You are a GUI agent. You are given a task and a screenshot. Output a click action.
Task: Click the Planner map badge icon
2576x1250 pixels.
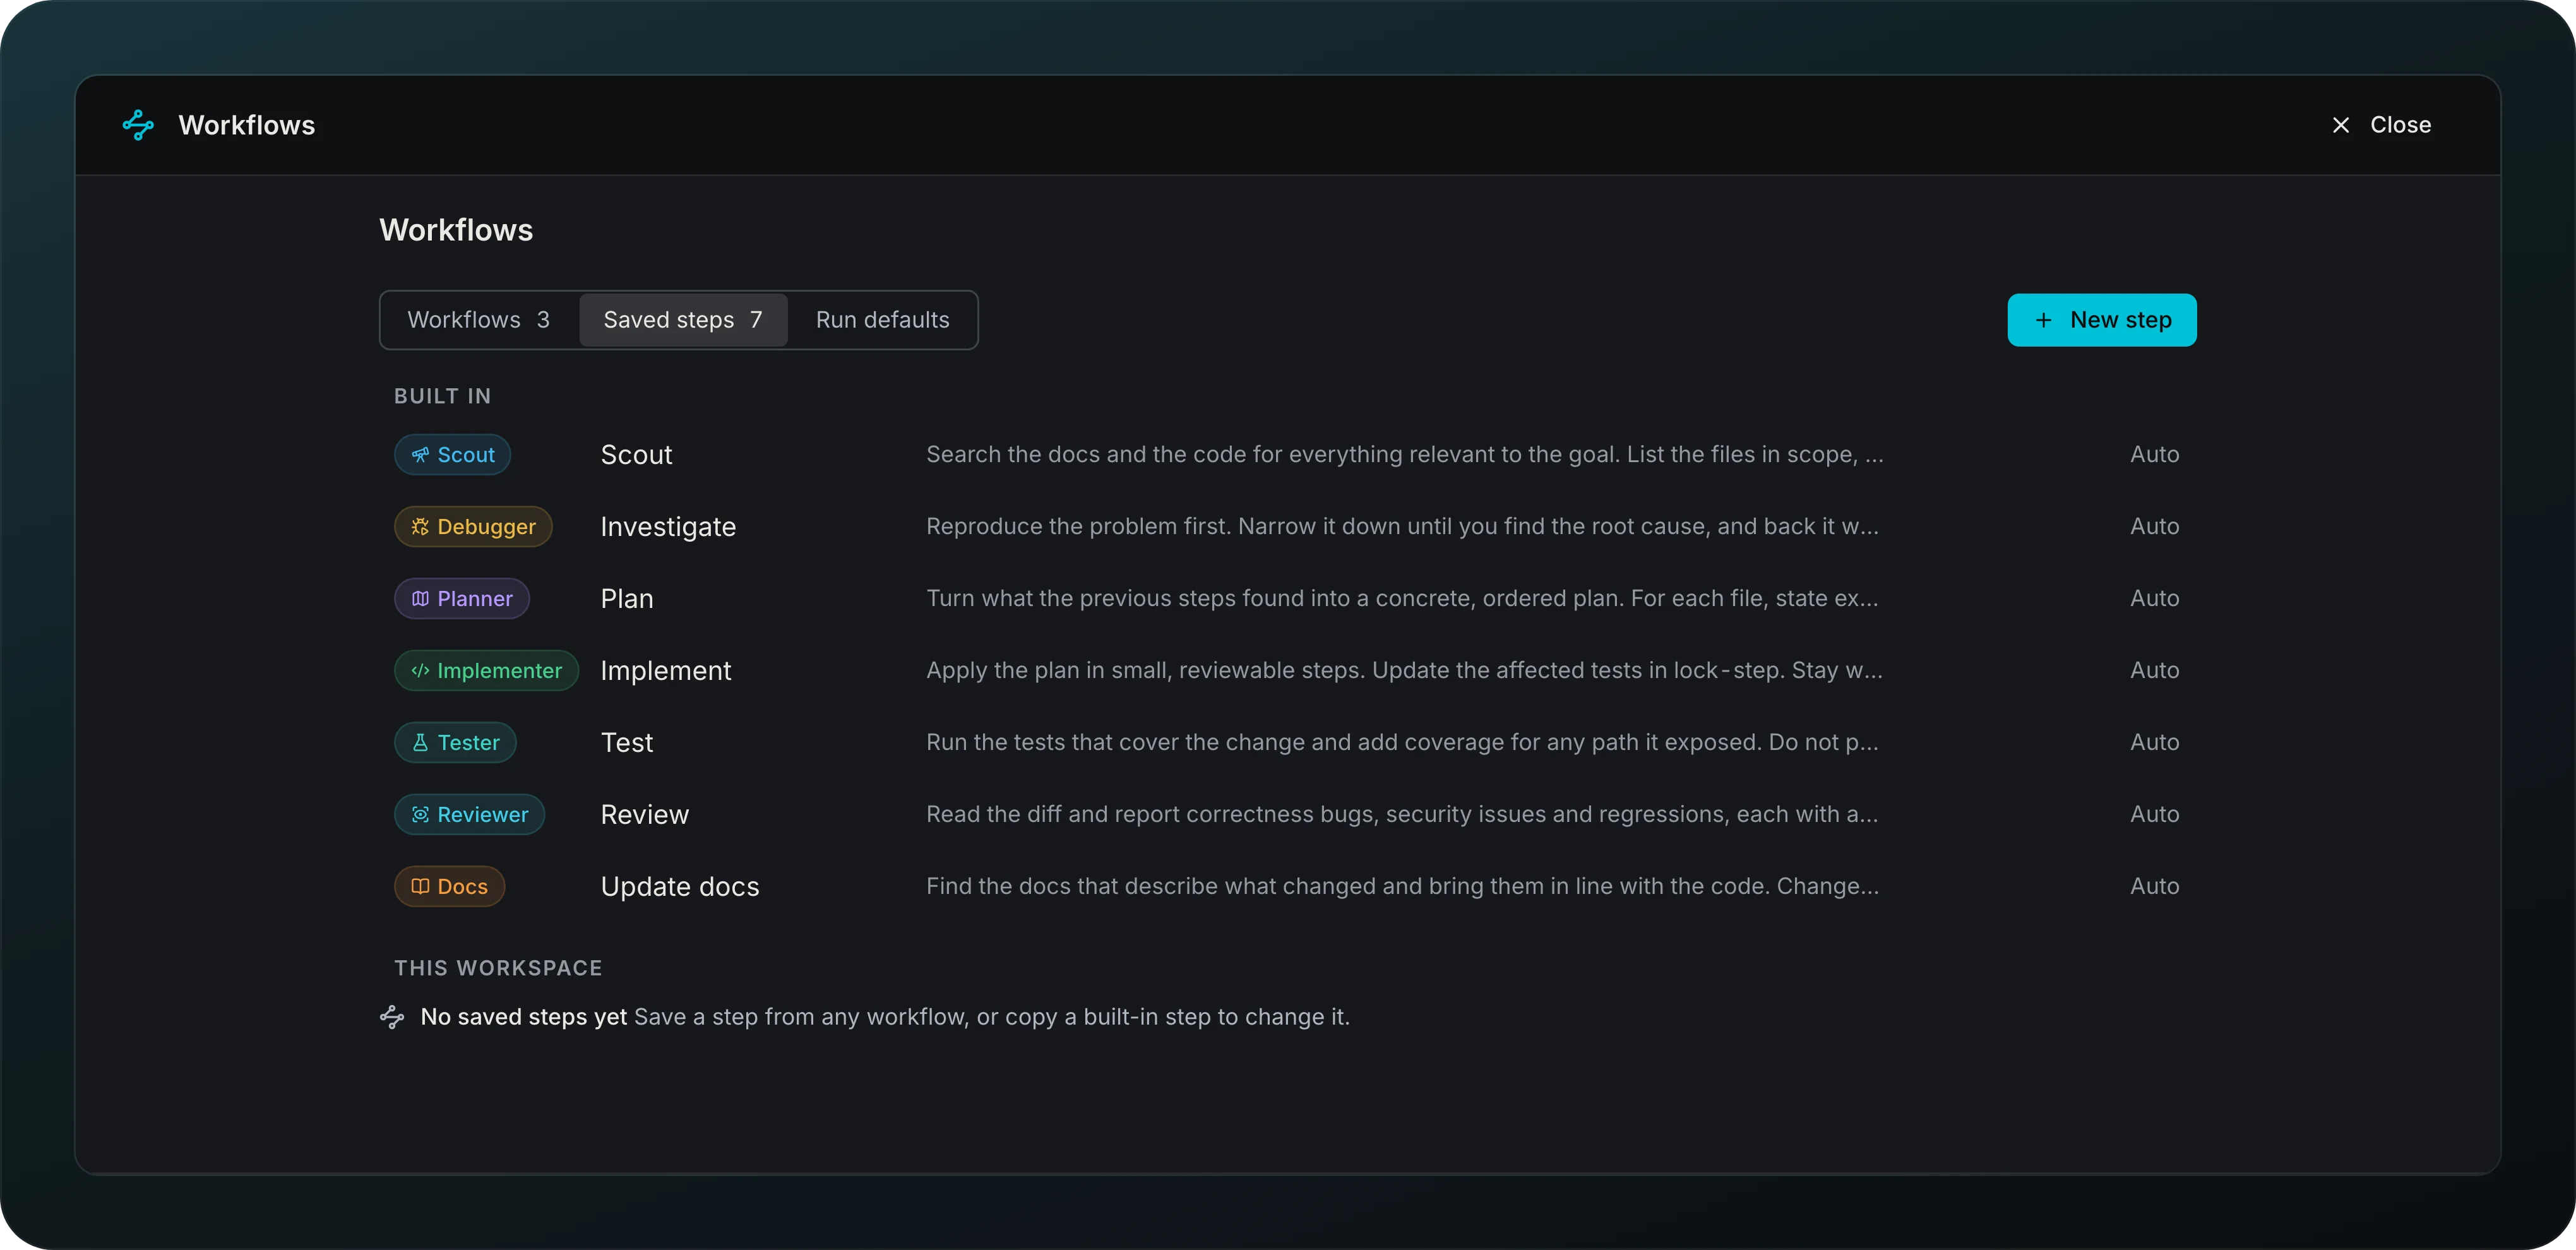pyautogui.click(x=420, y=599)
